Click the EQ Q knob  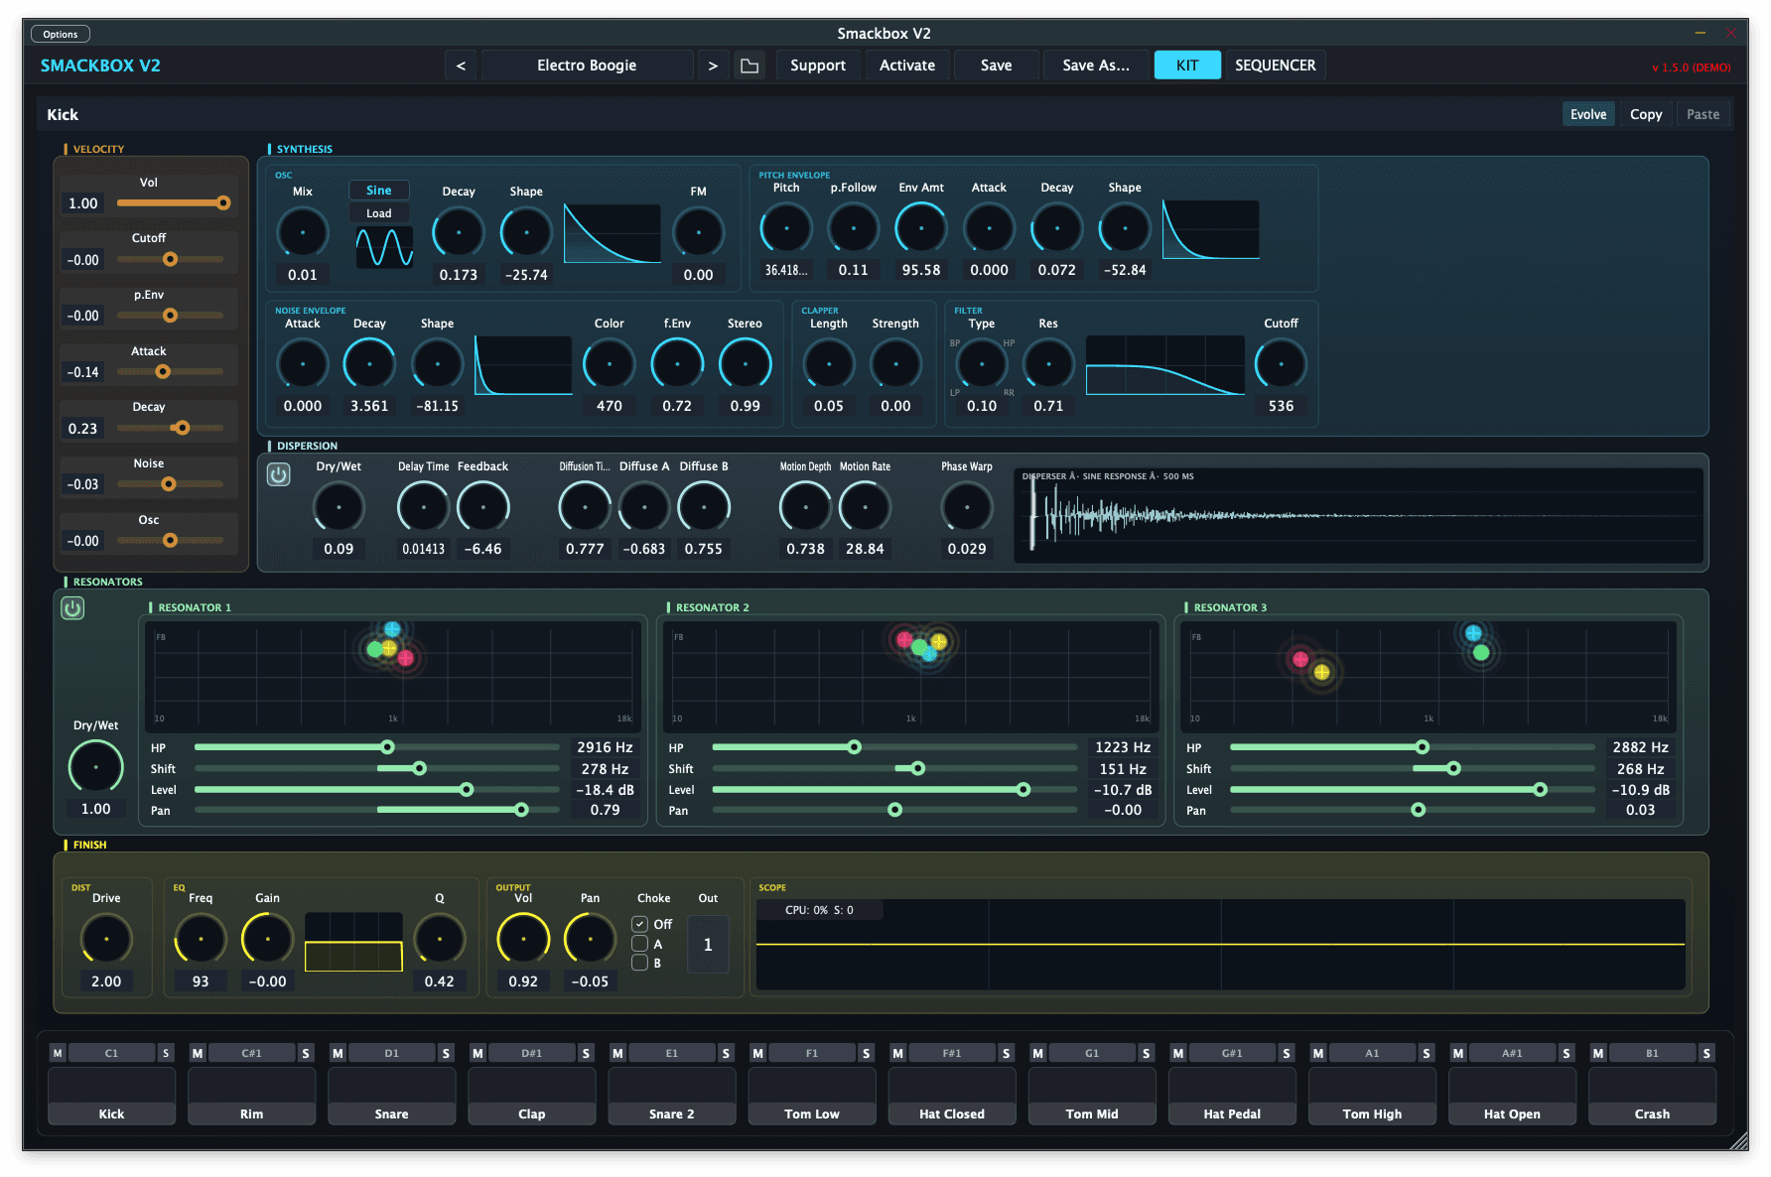pyautogui.click(x=440, y=939)
